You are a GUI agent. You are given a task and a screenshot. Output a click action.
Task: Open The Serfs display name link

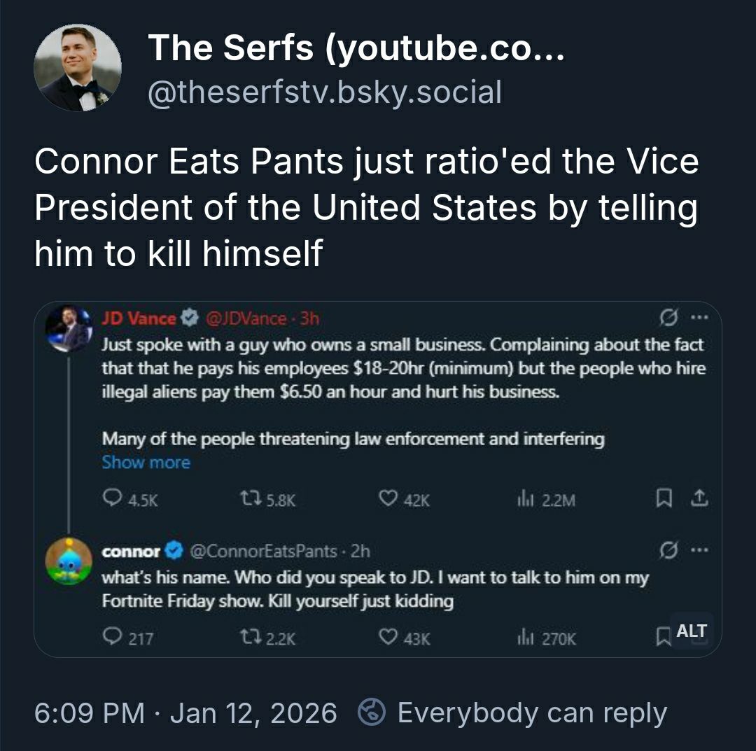point(356,48)
